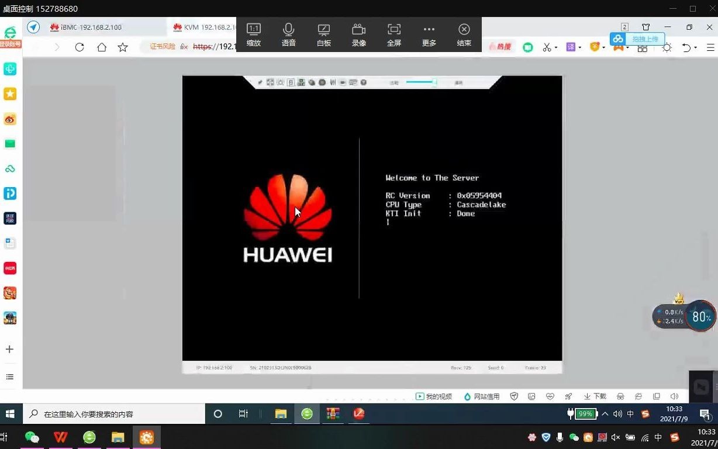The height and width of the screenshot is (449, 718).
Task: Click the remote Windows Start button
Action: click(x=10, y=414)
